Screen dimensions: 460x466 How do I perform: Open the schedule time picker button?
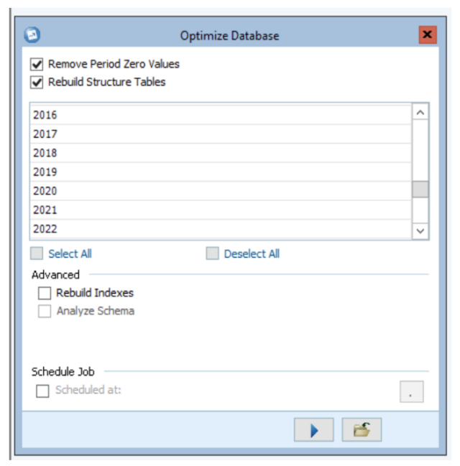[412, 392]
